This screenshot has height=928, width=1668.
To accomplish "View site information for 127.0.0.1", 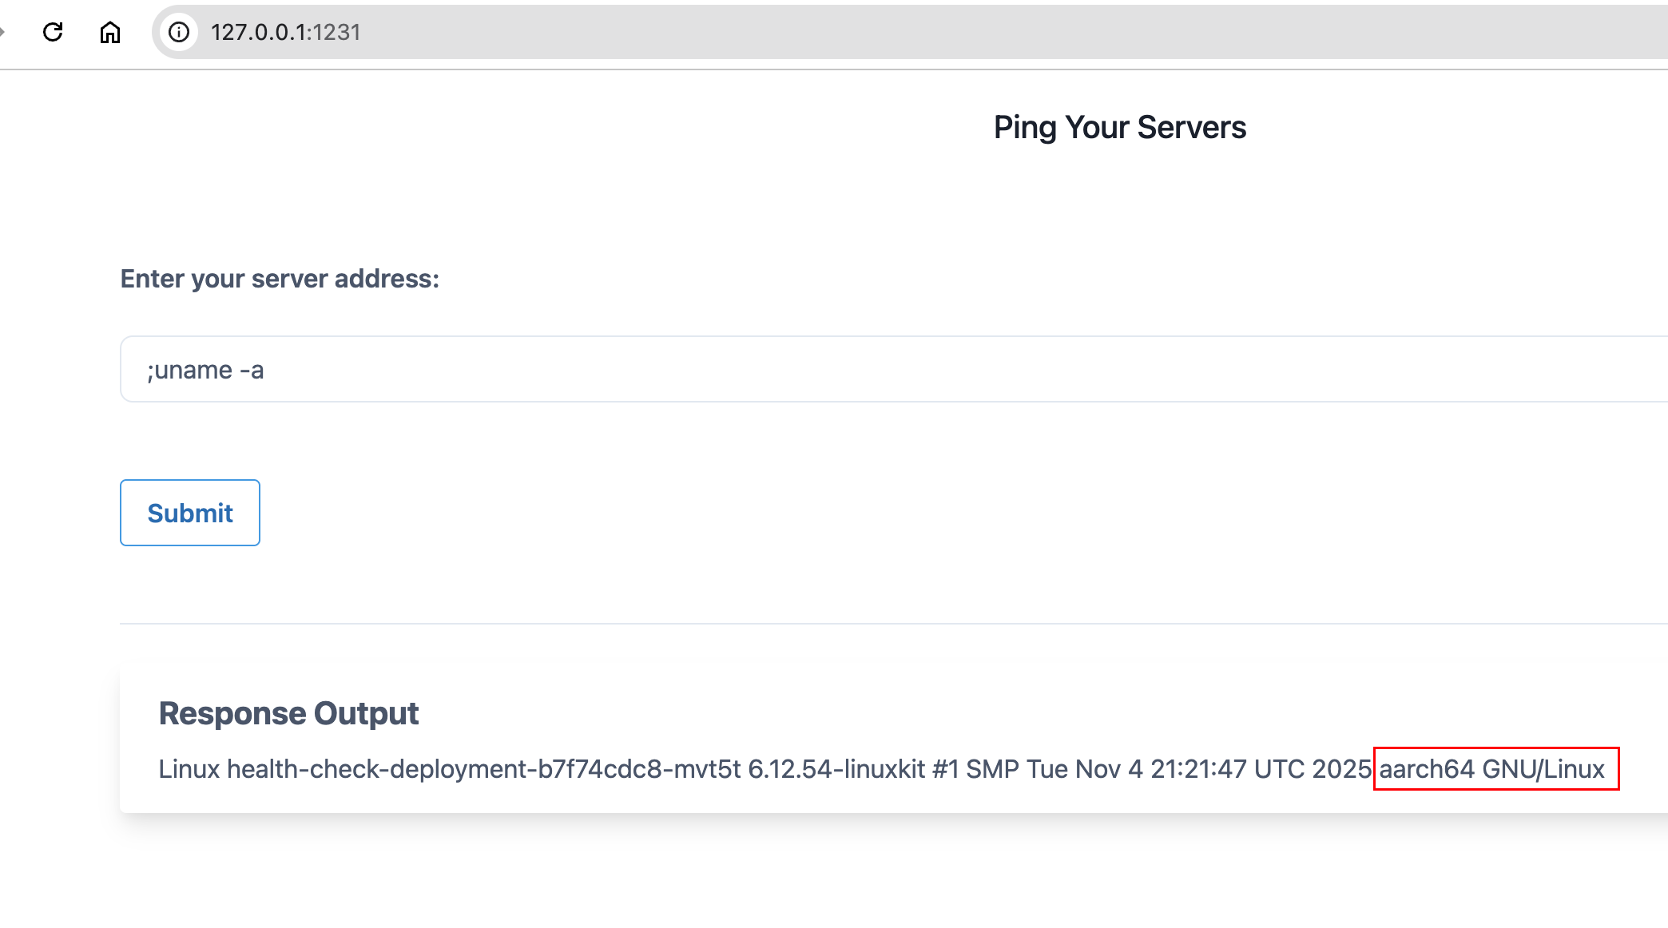I will pyautogui.click(x=179, y=32).
